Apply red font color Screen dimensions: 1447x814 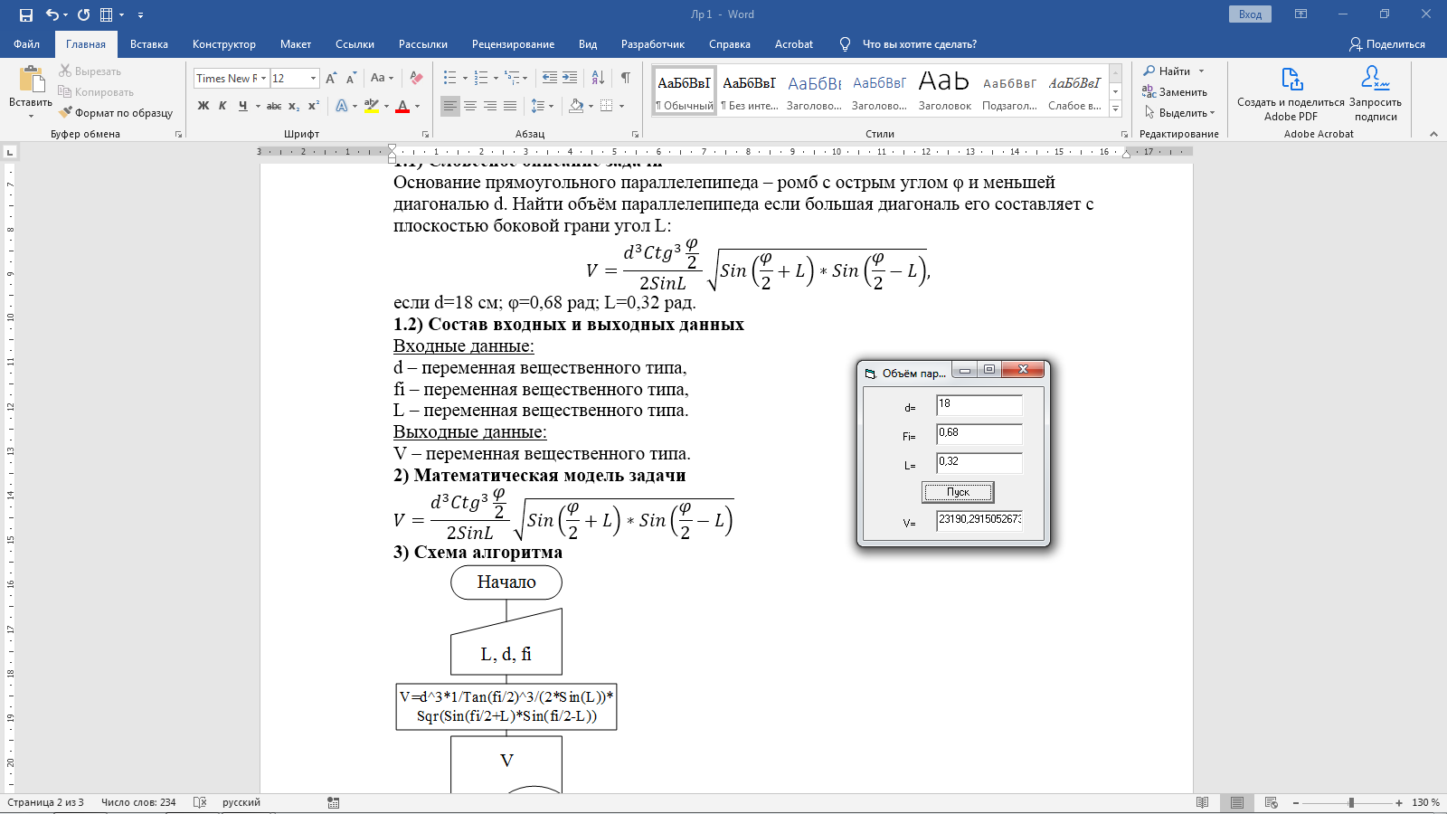(402, 106)
